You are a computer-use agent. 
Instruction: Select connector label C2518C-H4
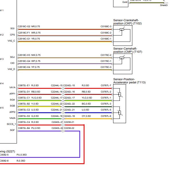(24, 67)
